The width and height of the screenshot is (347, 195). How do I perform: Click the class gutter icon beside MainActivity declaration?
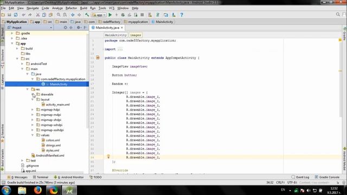pyautogui.click(x=98, y=58)
